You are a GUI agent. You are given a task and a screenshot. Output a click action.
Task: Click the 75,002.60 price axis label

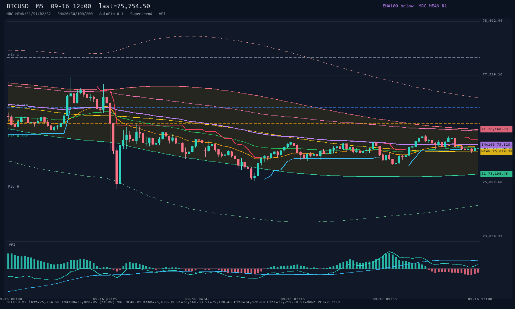(492, 182)
